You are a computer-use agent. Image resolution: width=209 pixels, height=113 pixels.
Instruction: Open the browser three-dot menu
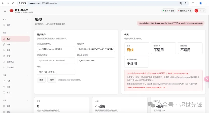(206, 3)
